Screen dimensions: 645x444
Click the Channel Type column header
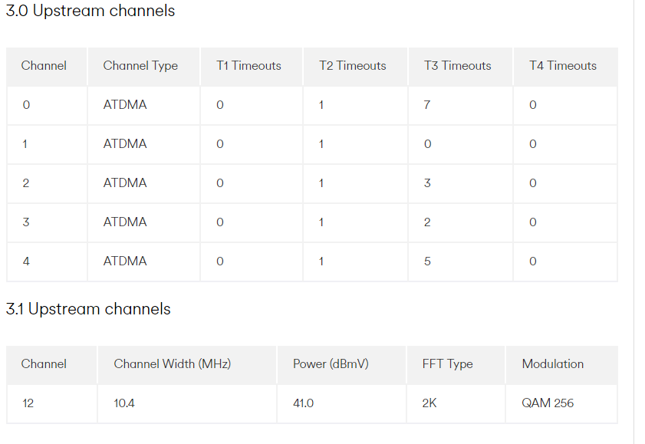pos(140,66)
